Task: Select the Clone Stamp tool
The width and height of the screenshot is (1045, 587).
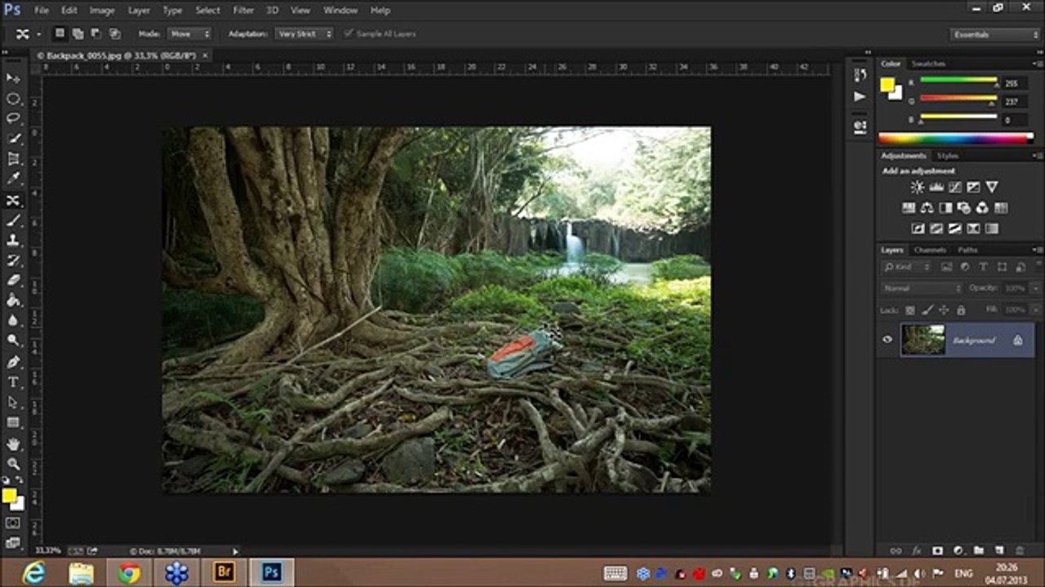Action: [x=13, y=241]
